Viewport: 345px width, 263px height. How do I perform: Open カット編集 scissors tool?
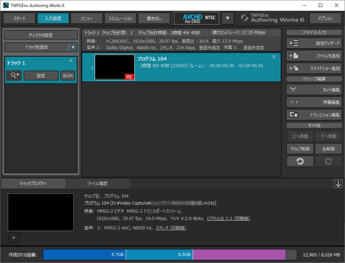coord(314,89)
